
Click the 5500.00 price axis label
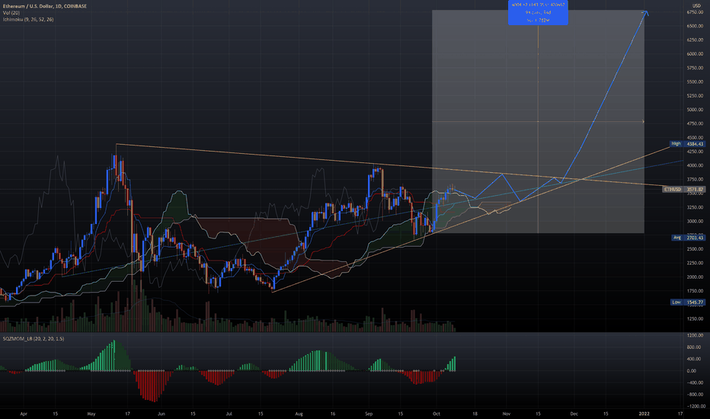click(695, 82)
